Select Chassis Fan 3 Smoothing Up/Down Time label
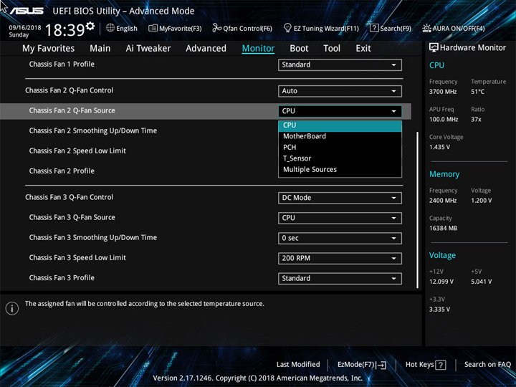This screenshot has height=387, width=516. 92,238
